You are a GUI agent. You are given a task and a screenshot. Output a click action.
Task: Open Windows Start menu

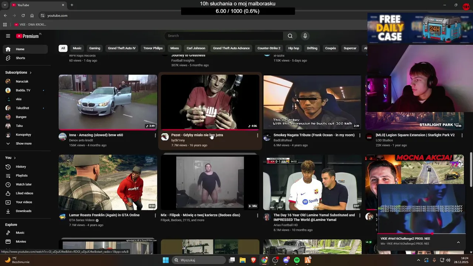coord(166,260)
